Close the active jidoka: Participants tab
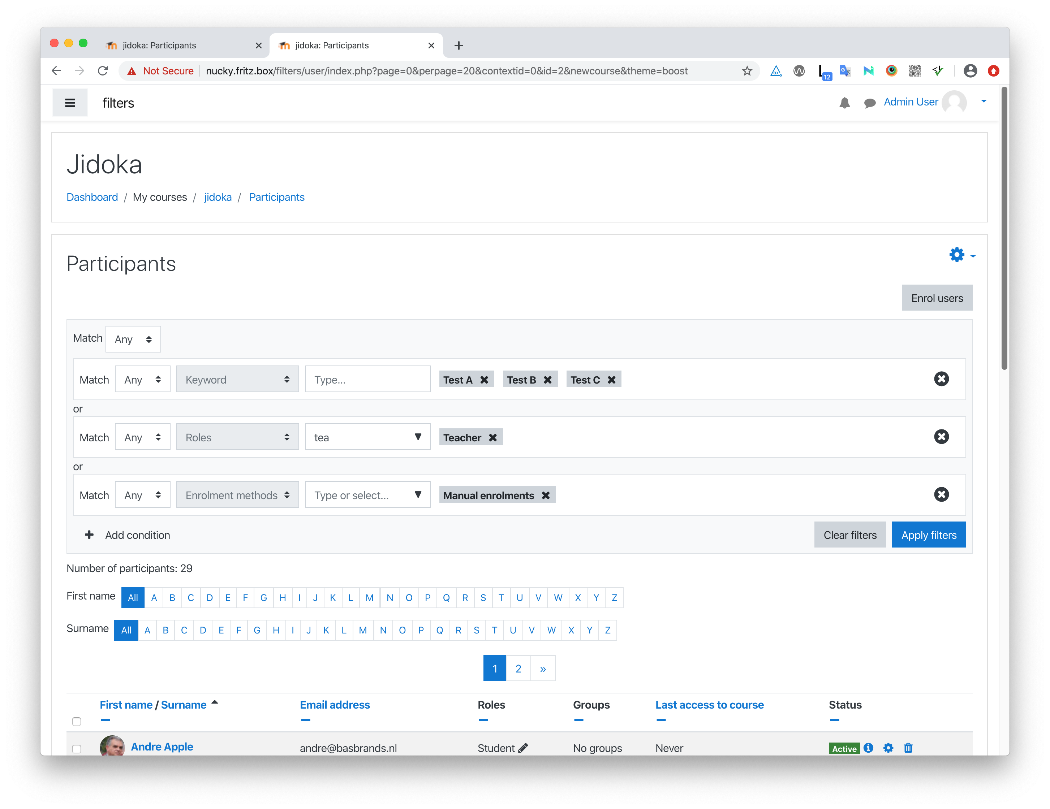 click(431, 46)
